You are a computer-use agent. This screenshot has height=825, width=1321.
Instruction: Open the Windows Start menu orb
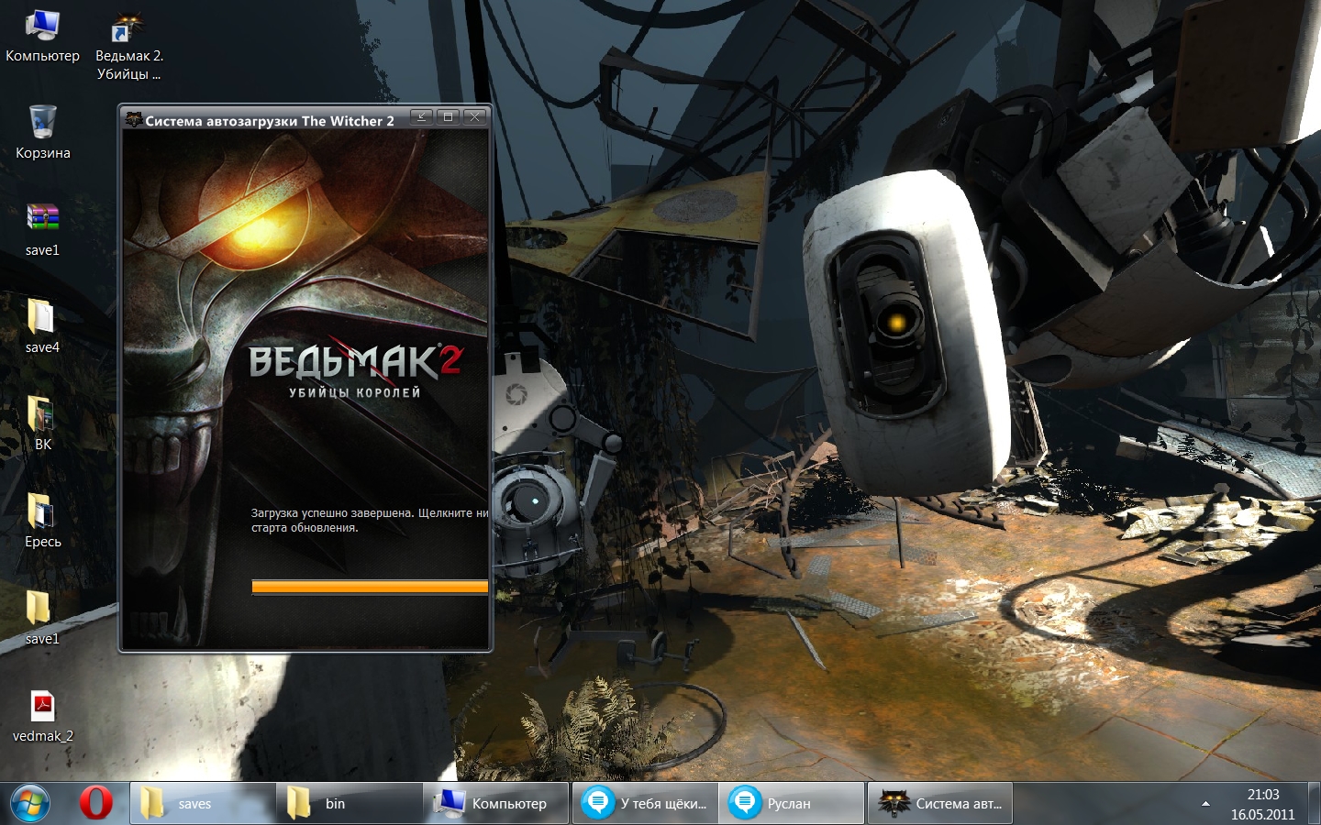(30, 803)
